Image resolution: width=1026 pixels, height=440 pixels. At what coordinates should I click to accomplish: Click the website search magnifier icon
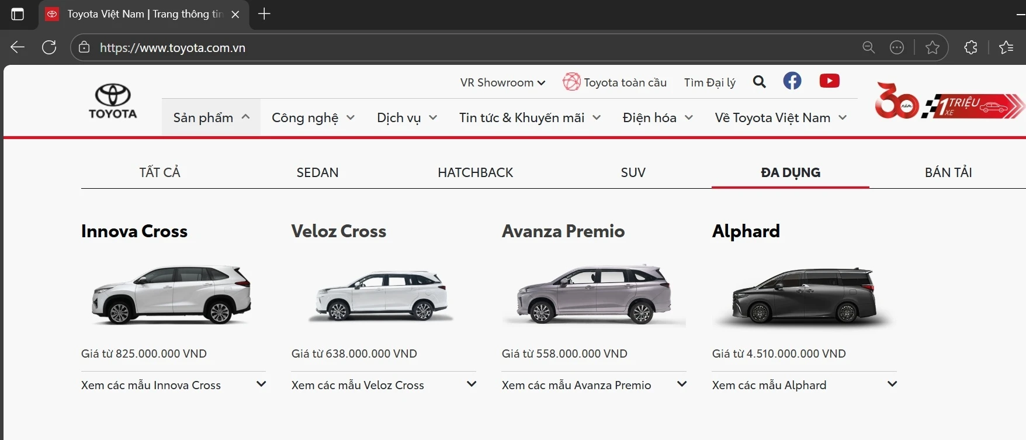pyautogui.click(x=759, y=82)
